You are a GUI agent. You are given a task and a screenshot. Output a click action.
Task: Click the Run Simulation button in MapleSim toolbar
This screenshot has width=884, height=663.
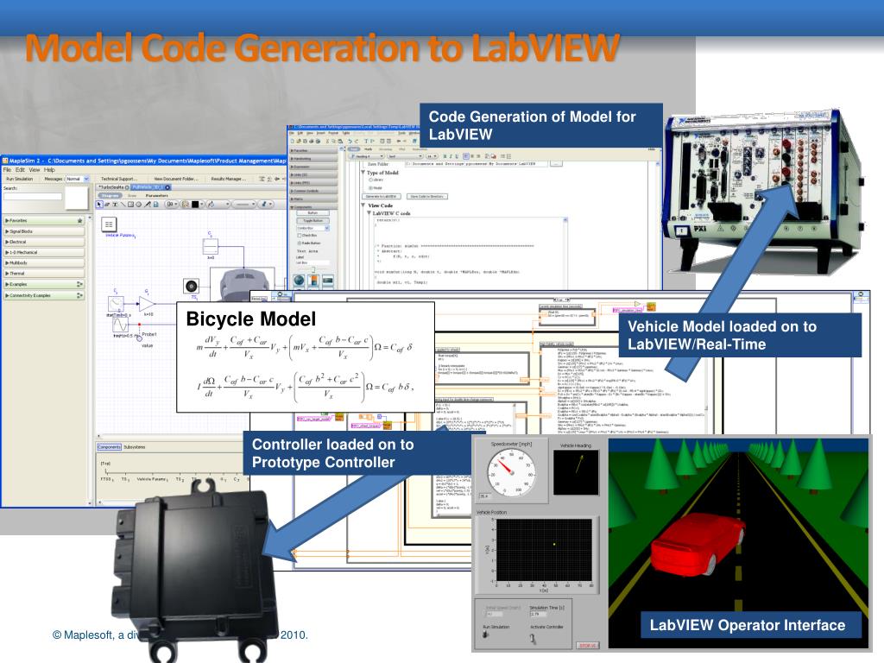click(x=20, y=179)
